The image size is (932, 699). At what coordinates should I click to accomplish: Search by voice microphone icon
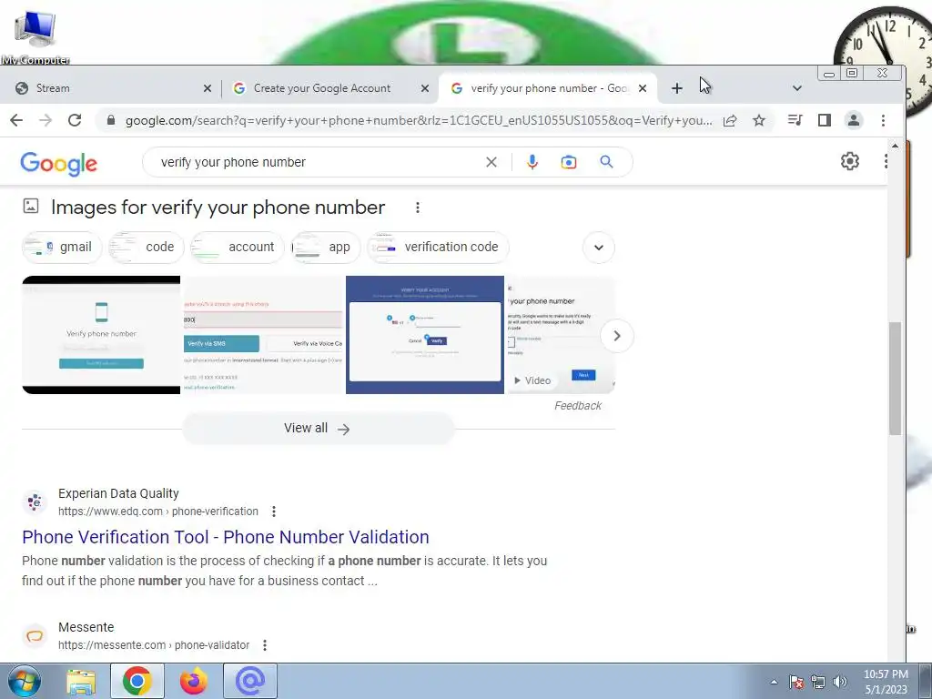pos(532,162)
